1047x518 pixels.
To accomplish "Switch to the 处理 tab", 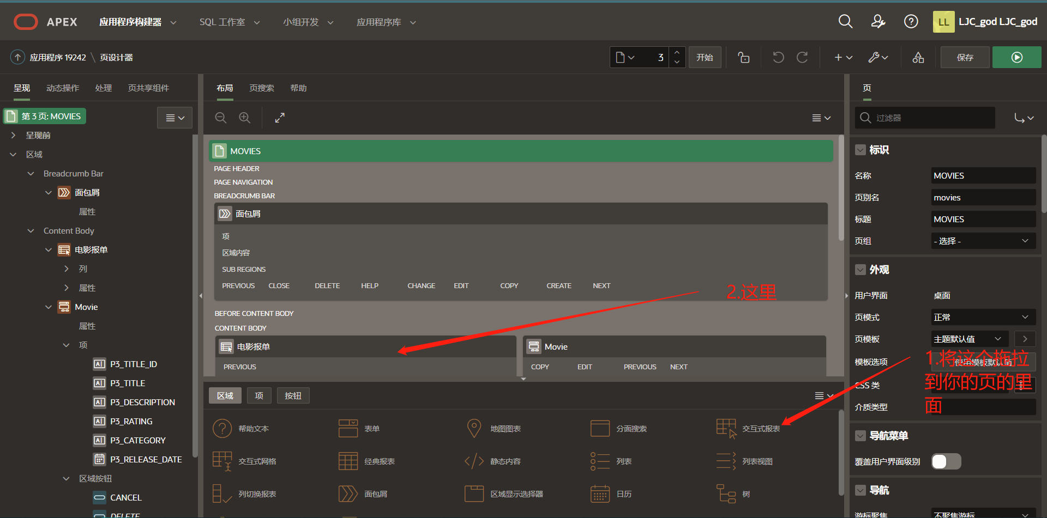I will click(x=104, y=88).
